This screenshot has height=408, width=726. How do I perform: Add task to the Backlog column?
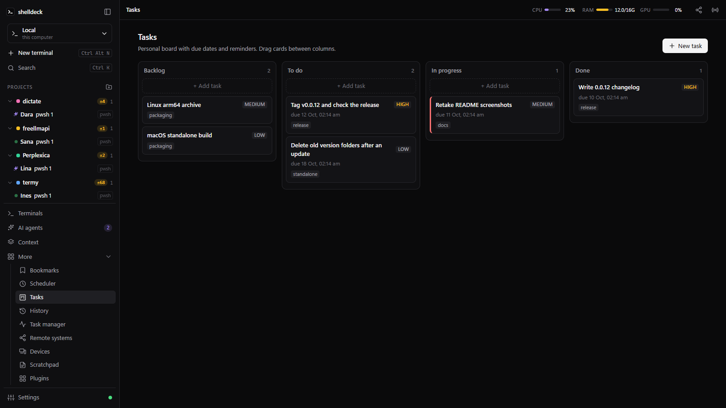point(207,86)
